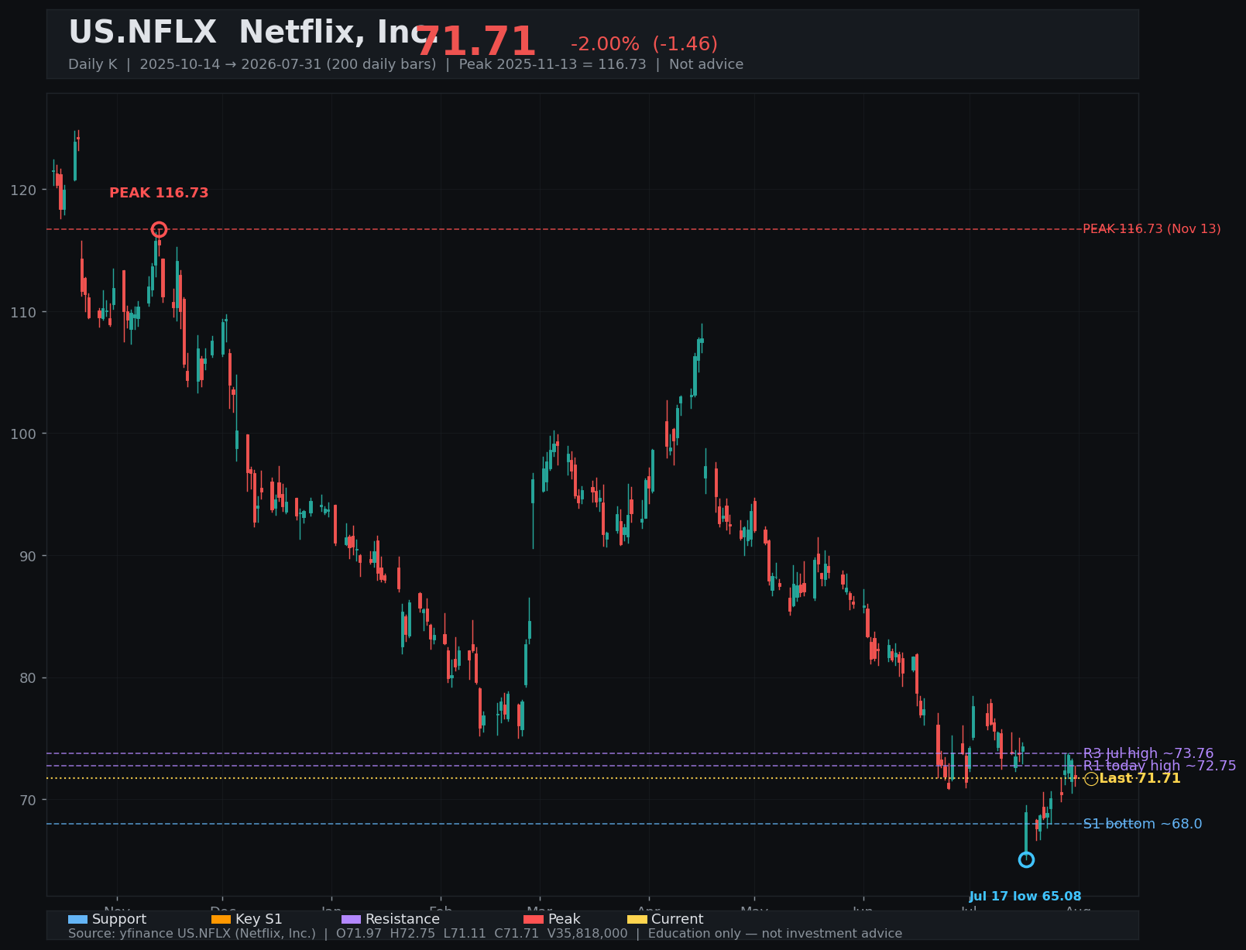Image resolution: width=1246 pixels, height=950 pixels.
Task: Click the 'Source: yfinance' footer line
Action: pos(485,934)
